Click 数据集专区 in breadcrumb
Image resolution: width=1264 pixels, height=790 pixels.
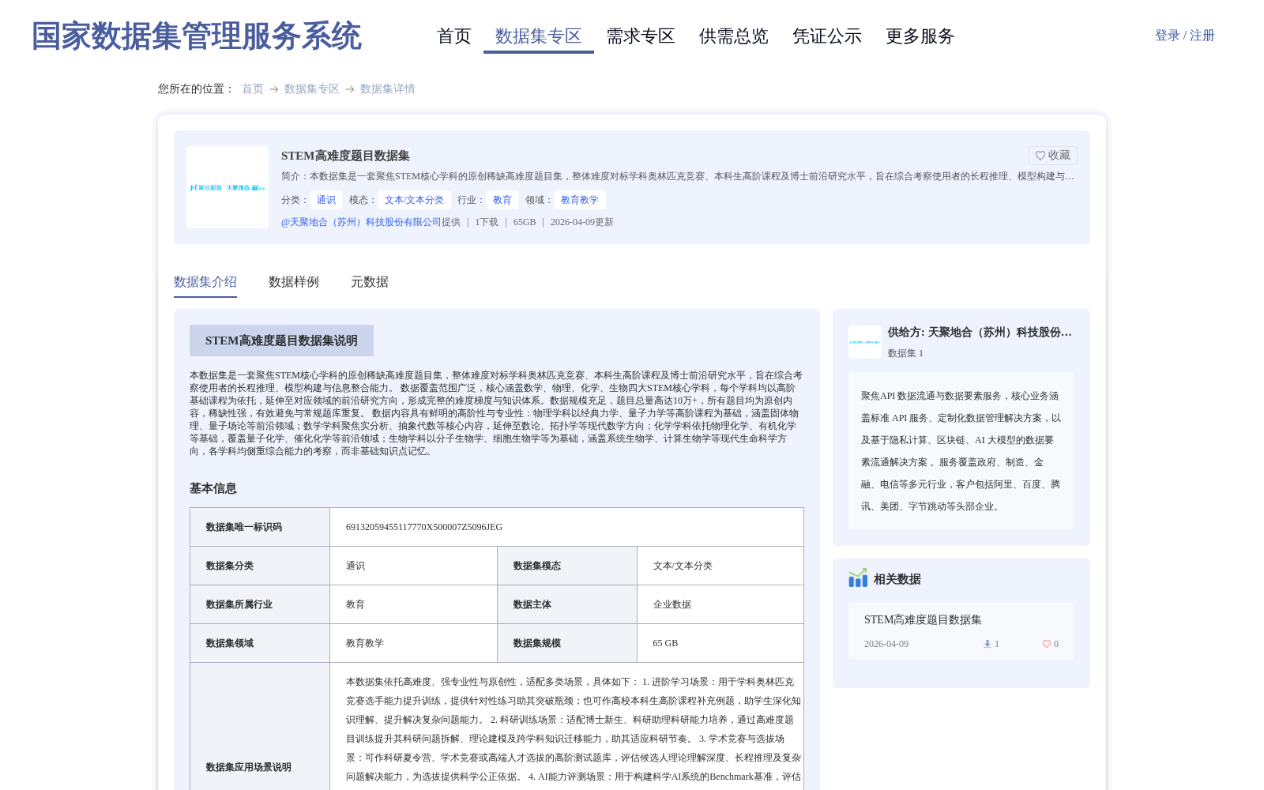pyautogui.click(x=312, y=89)
